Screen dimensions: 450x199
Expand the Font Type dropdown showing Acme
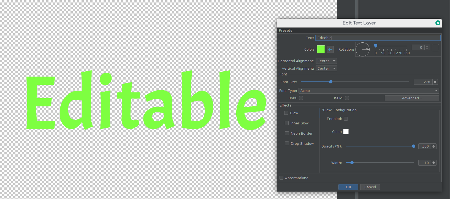tap(369, 91)
